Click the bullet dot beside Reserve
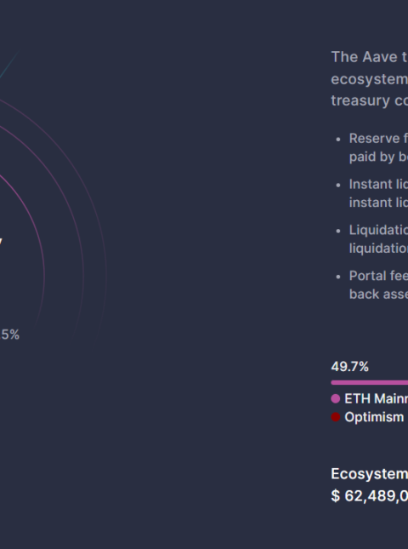This screenshot has height=549, width=408. coord(338,140)
